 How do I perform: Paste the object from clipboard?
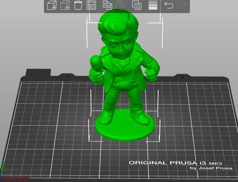click(122, 5)
